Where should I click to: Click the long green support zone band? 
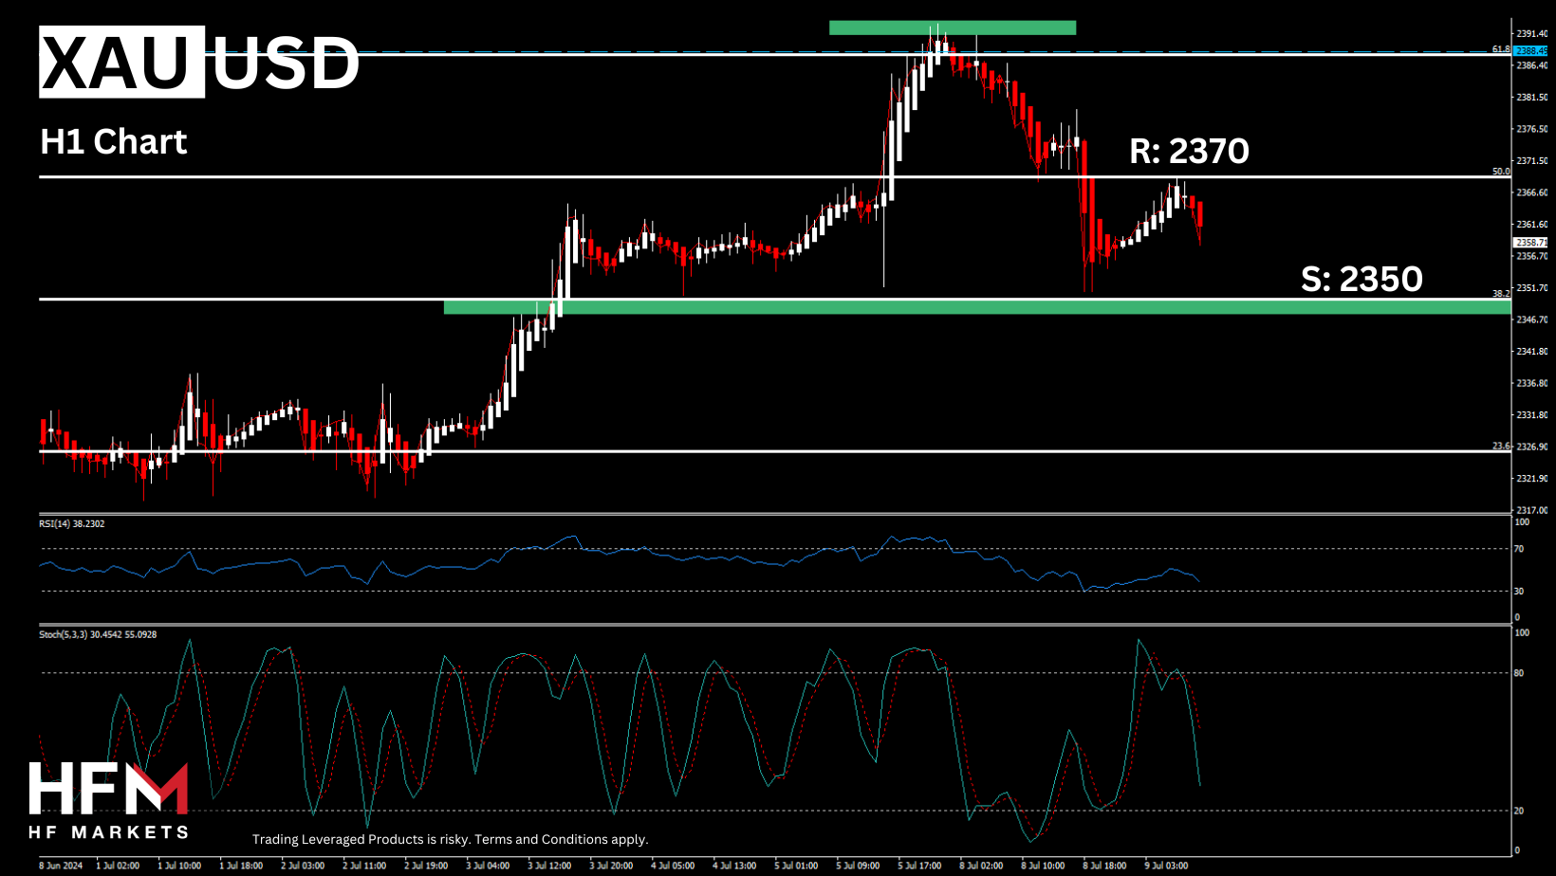[x=976, y=307]
